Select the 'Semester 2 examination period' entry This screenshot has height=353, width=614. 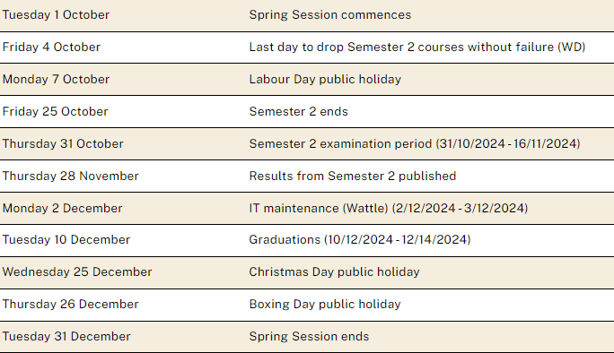coord(415,143)
